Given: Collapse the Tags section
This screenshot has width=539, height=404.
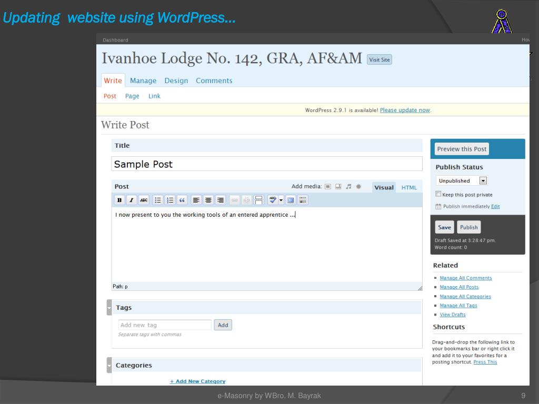Looking at the screenshot, I should (x=109, y=307).
